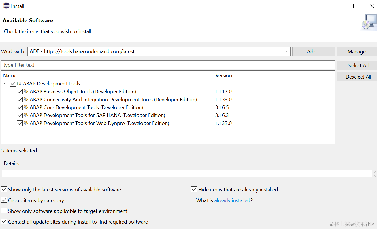This screenshot has width=377, height=229.
Task: Uncheck the ABAP Development Tools category checkbox
Action: click(x=13, y=84)
